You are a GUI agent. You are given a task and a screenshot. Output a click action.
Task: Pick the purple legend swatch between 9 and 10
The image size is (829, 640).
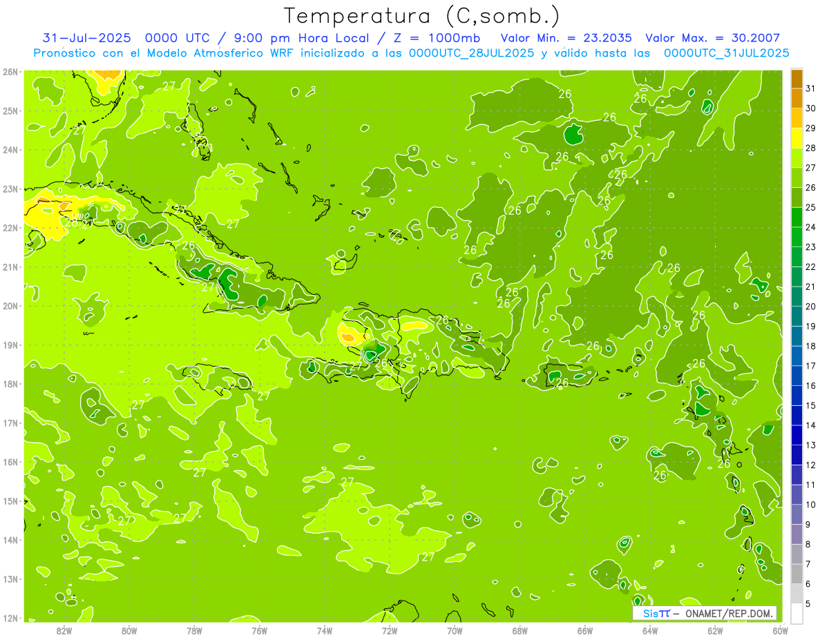[797, 514]
